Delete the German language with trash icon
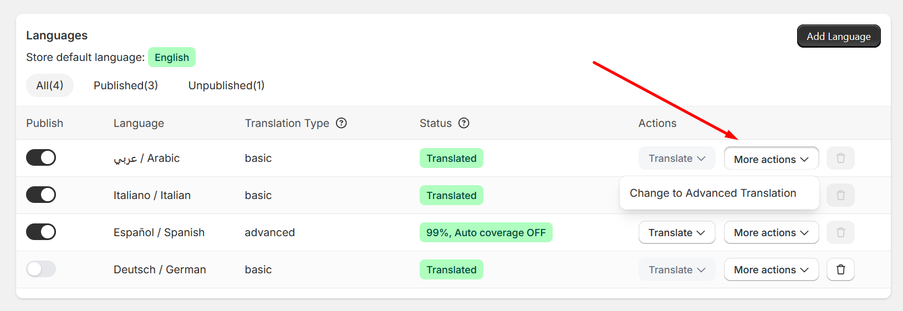Viewport: 903px width, 311px height. pyautogui.click(x=840, y=269)
